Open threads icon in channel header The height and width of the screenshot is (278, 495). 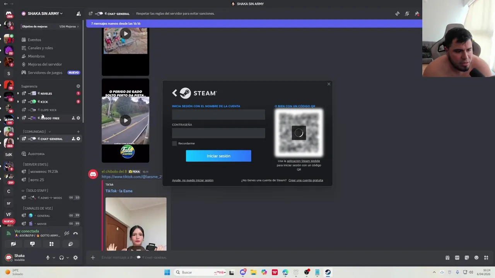pyautogui.click(x=397, y=14)
